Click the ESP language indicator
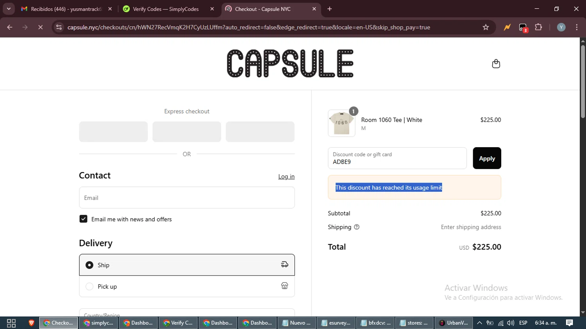The width and height of the screenshot is (586, 329). click(523, 323)
